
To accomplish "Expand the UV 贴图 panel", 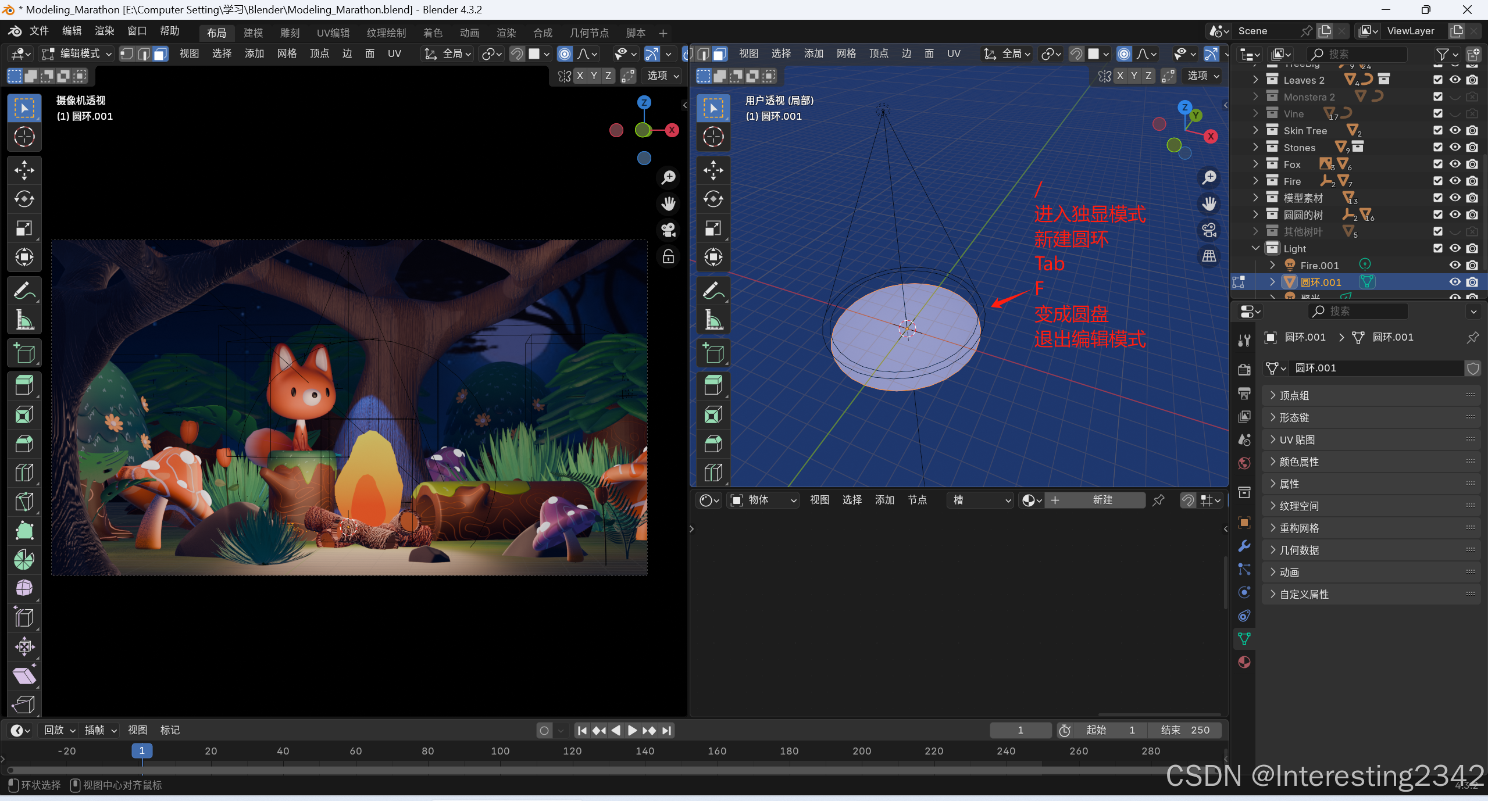I will coord(1297,440).
